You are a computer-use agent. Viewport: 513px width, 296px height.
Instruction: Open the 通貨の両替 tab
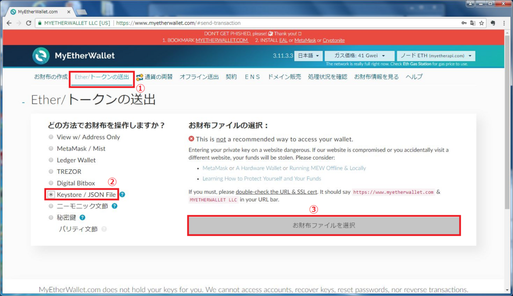pyautogui.click(x=158, y=77)
